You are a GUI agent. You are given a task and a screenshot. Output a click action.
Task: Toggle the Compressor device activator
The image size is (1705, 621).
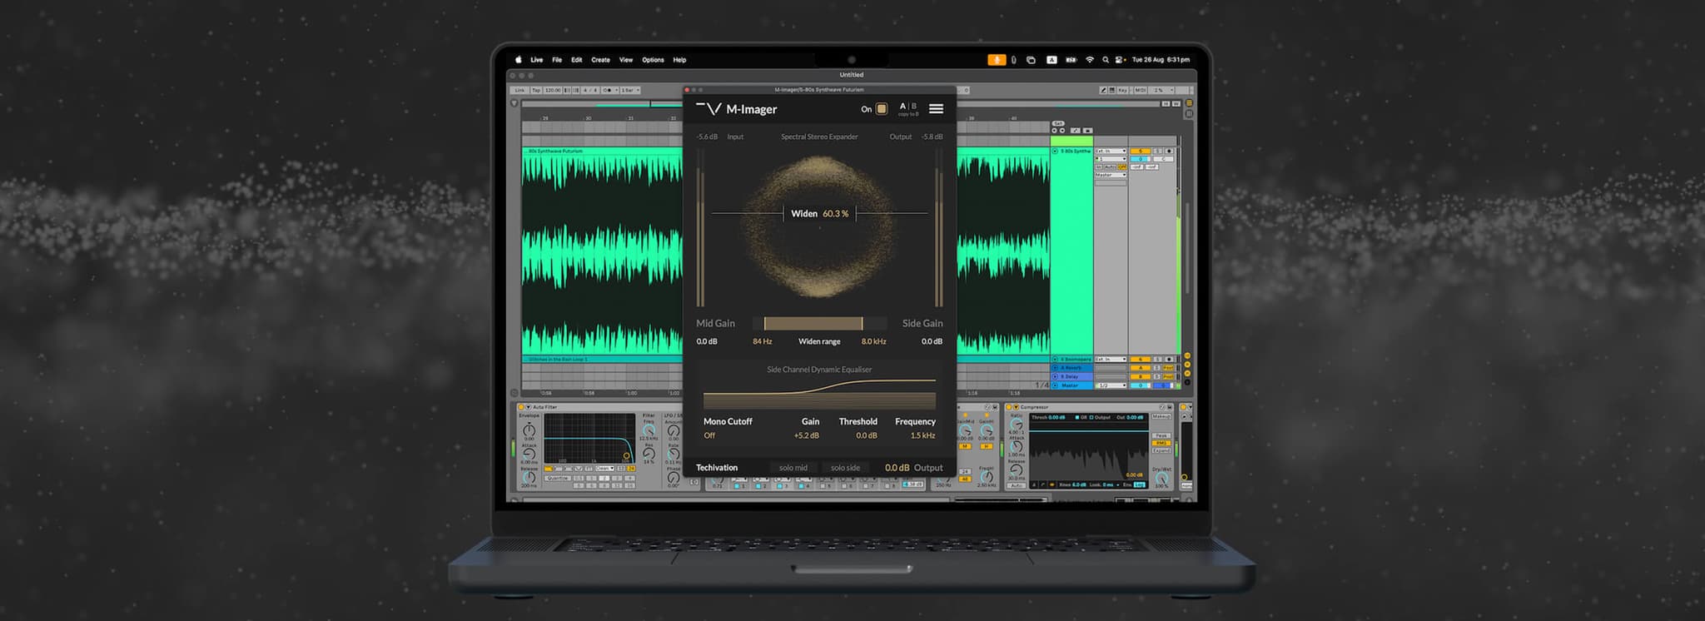1010,407
